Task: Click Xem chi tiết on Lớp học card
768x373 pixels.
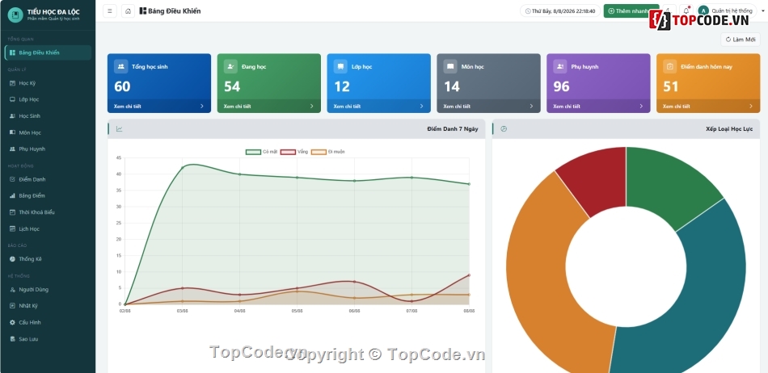Action: pyautogui.click(x=348, y=106)
